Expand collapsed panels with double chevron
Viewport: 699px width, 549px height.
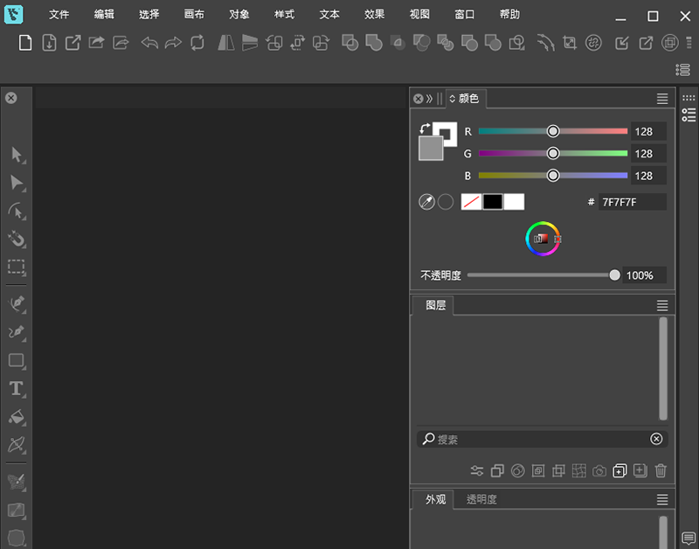429,99
